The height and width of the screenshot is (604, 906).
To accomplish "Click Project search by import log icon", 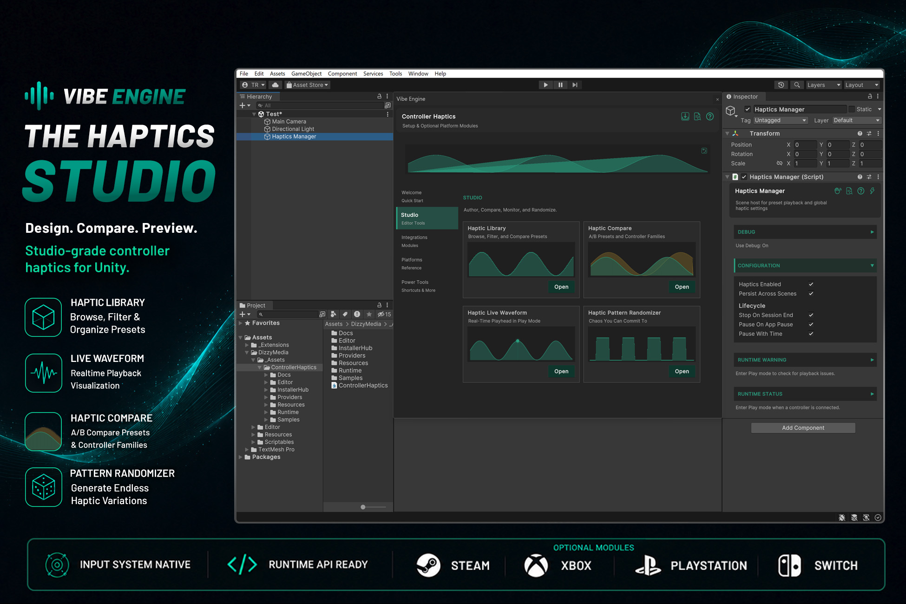I will (357, 315).
